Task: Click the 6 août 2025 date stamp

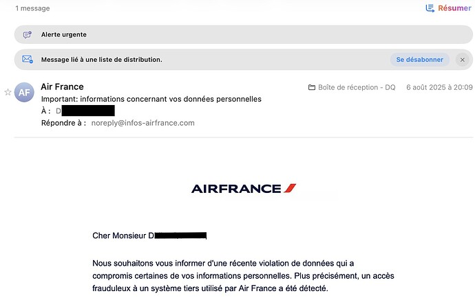Action: click(x=439, y=87)
